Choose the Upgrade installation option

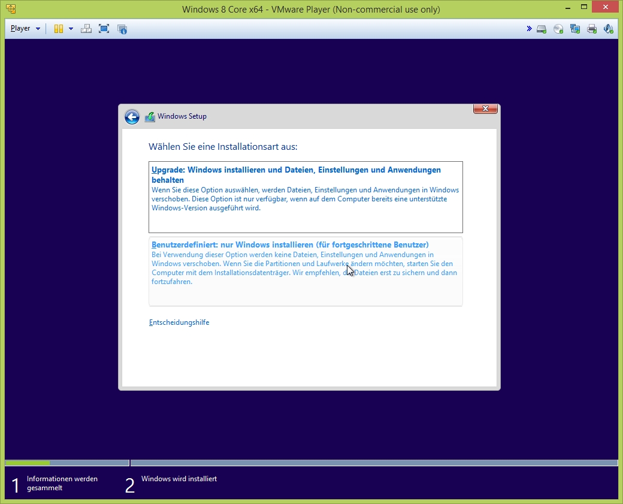pyautogui.click(x=306, y=197)
